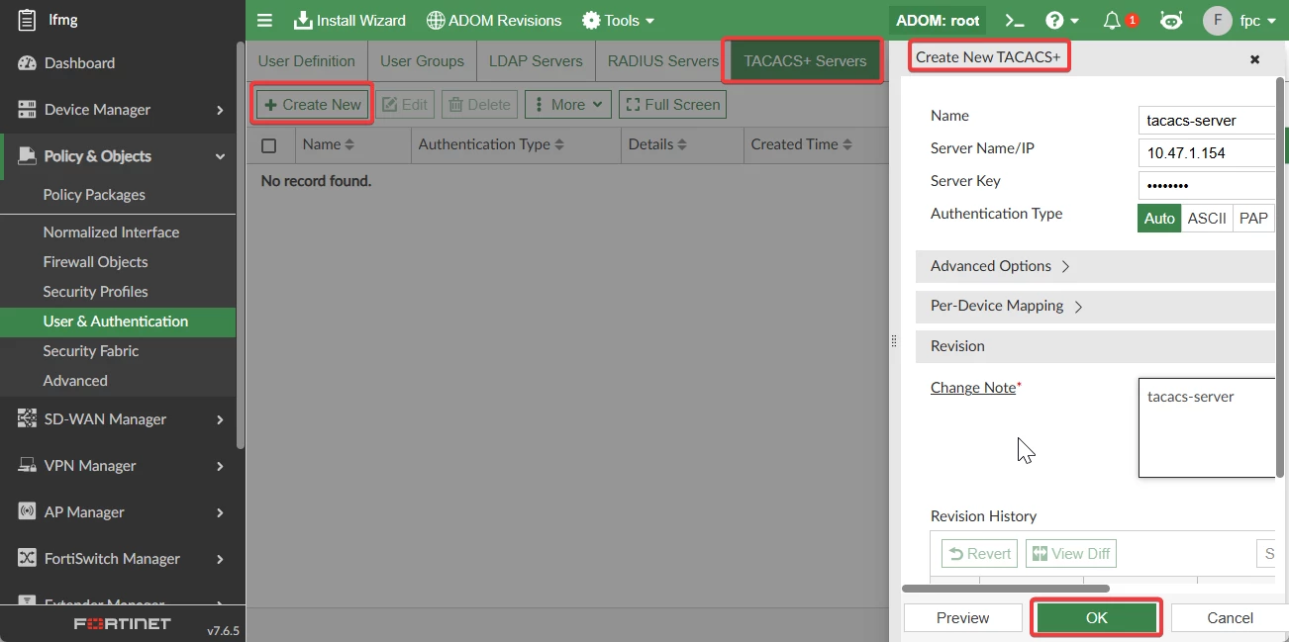This screenshot has width=1289, height=642.
Task: Click the Delete toolbar button
Action: 479,104
